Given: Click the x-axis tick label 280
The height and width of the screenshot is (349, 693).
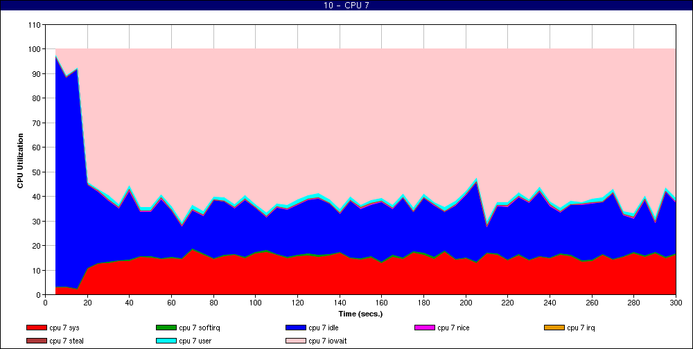Looking at the screenshot, I should tap(634, 303).
